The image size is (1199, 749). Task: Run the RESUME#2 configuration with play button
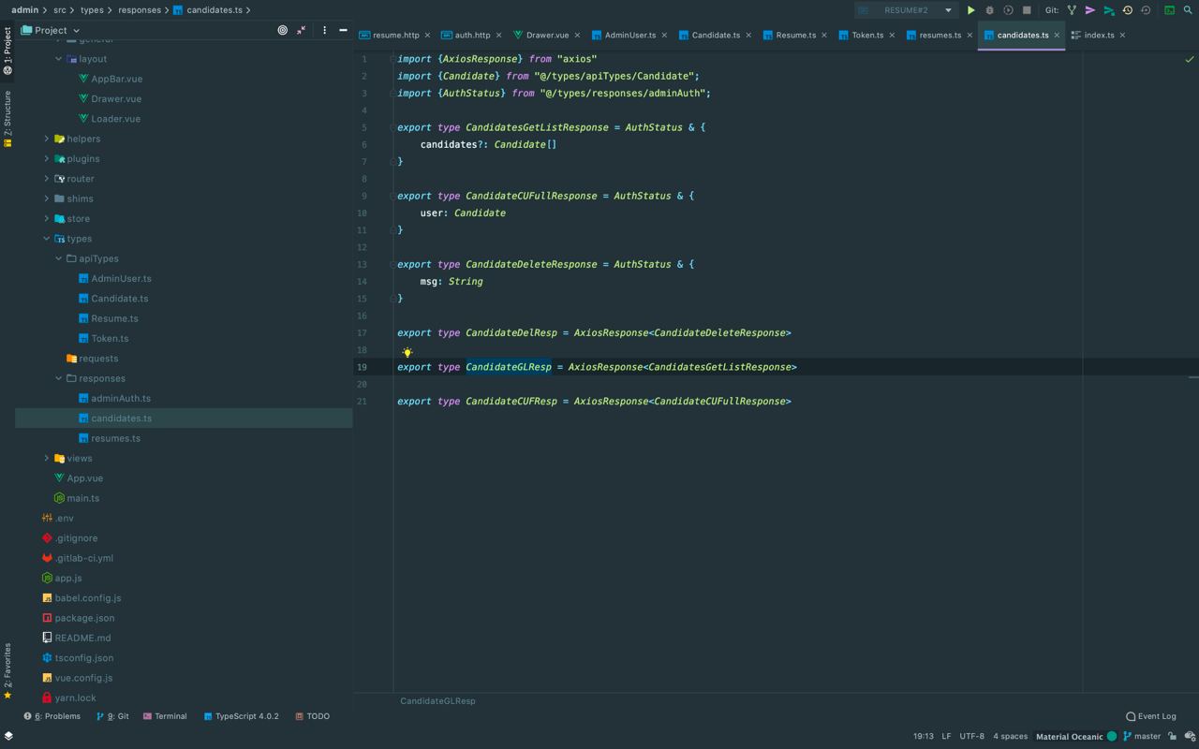coord(971,10)
